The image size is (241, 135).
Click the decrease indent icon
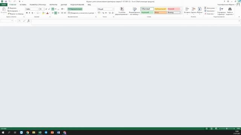62,13
